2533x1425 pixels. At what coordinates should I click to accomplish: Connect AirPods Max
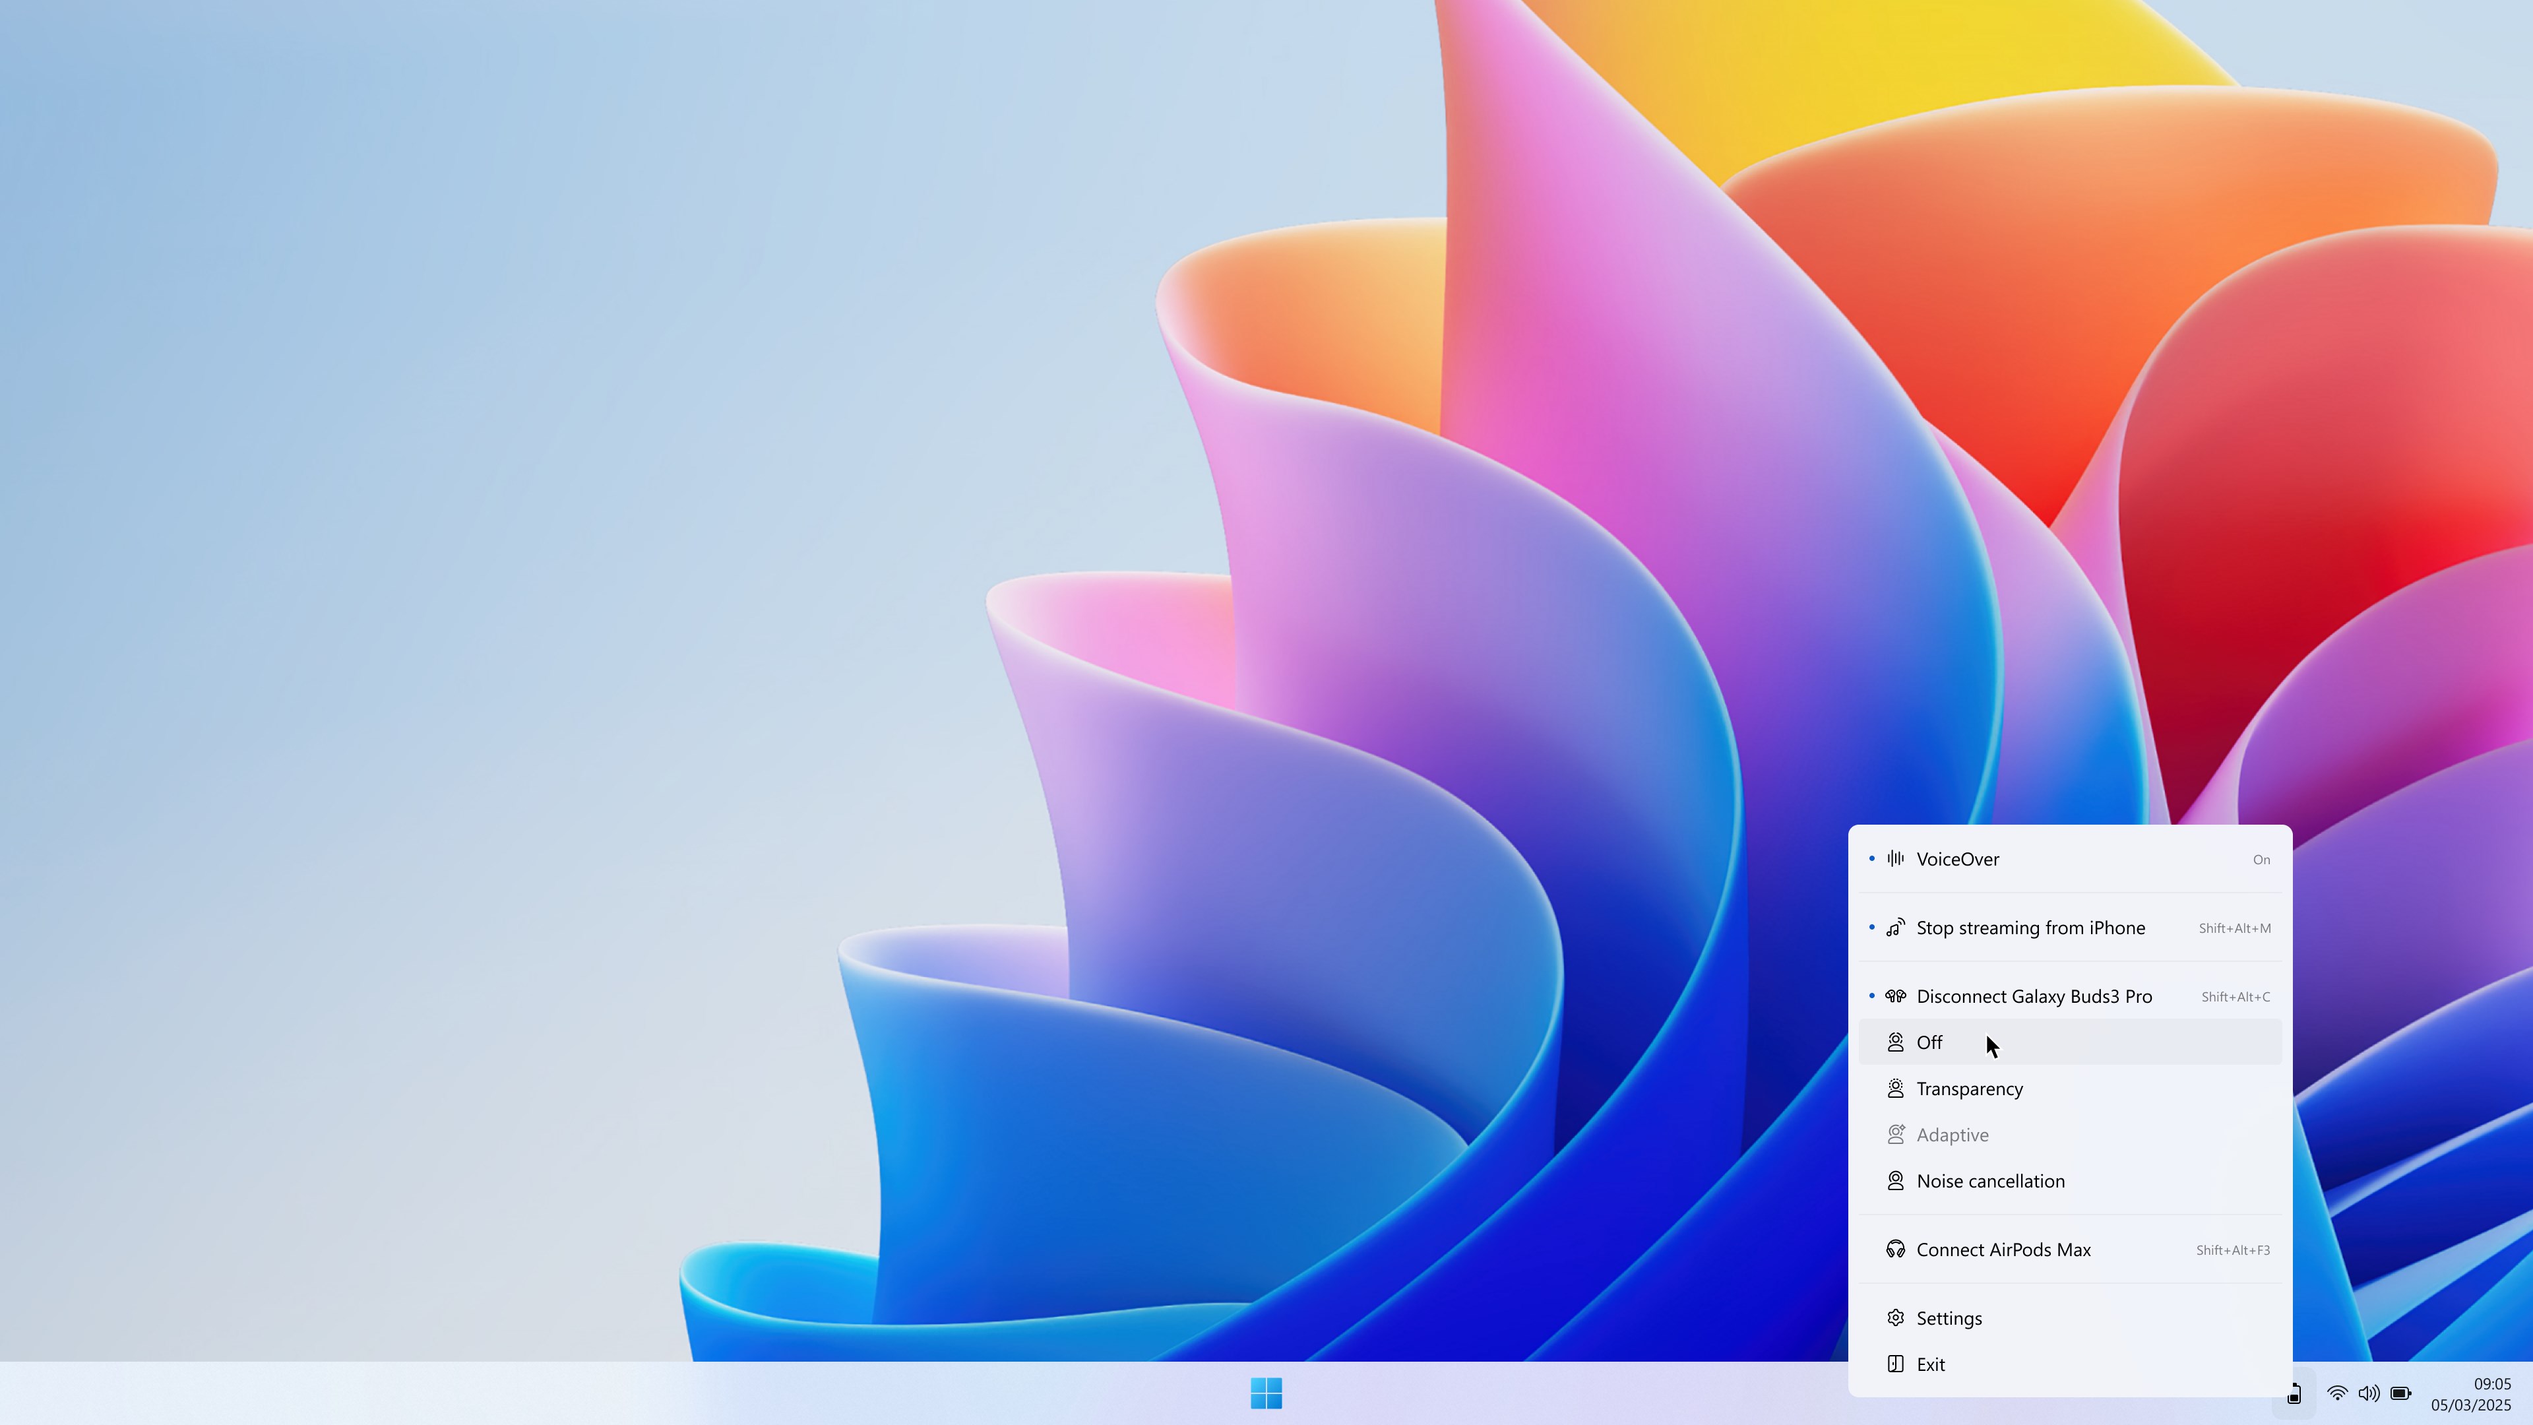[2003, 1249]
